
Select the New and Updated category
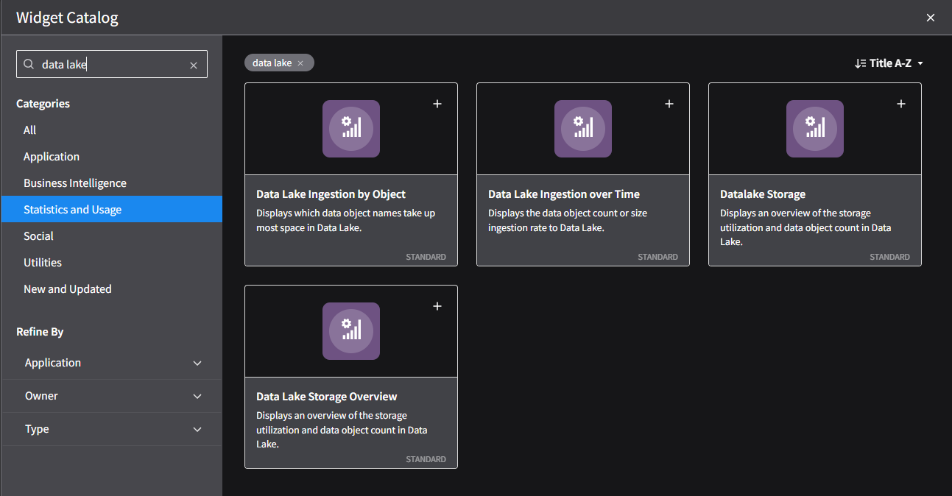[112, 289]
